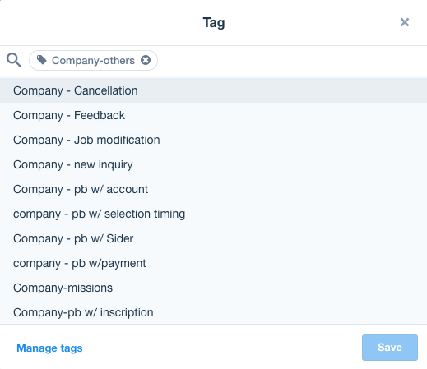Click the tag icon in Company-others chip
The image size is (427, 369).
(42, 60)
